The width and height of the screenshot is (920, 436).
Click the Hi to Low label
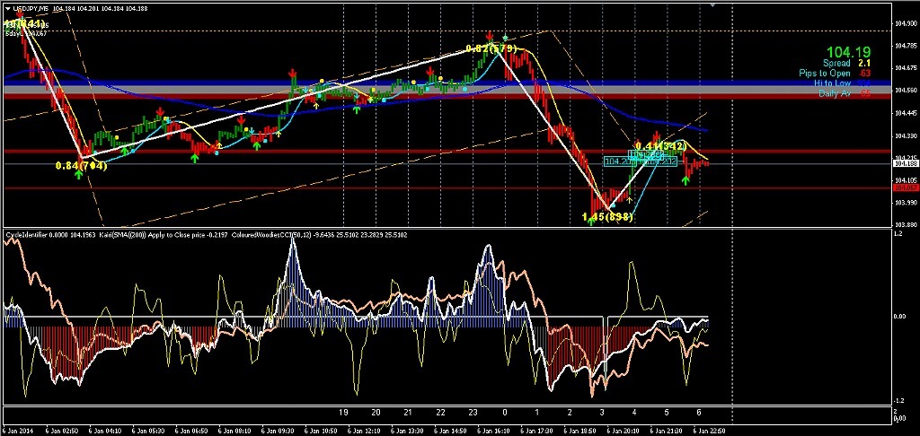(x=832, y=83)
